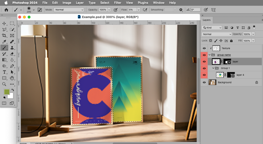Viewport: 263px width, 144px height.
Task: Hide the Background layer
Action: tap(204, 83)
